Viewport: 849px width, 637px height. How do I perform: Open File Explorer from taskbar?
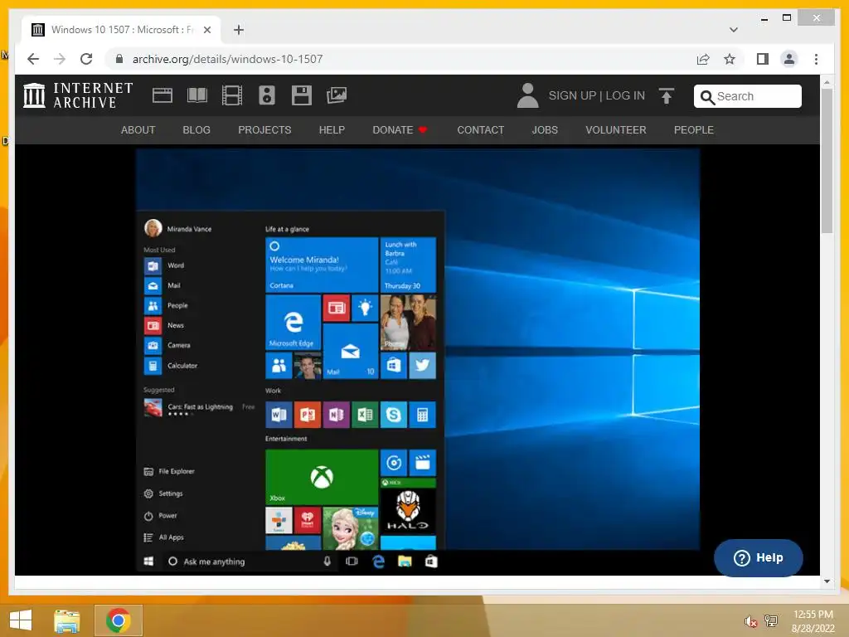tap(67, 620)
